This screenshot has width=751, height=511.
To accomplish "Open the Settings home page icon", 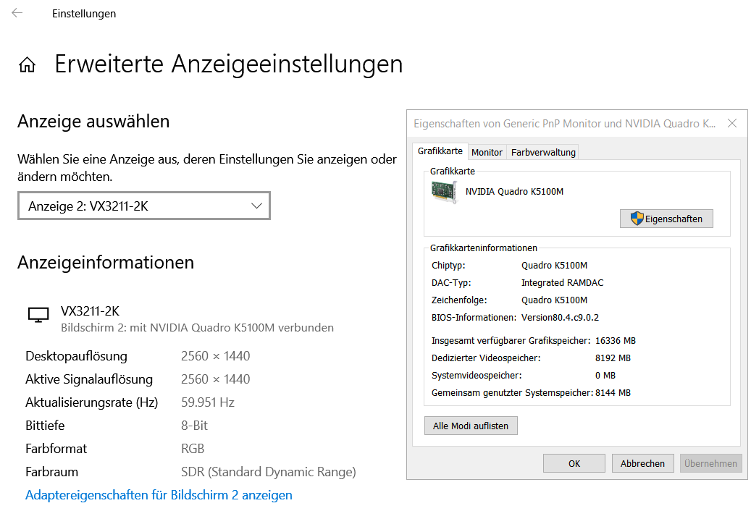I will click(28, 65).
